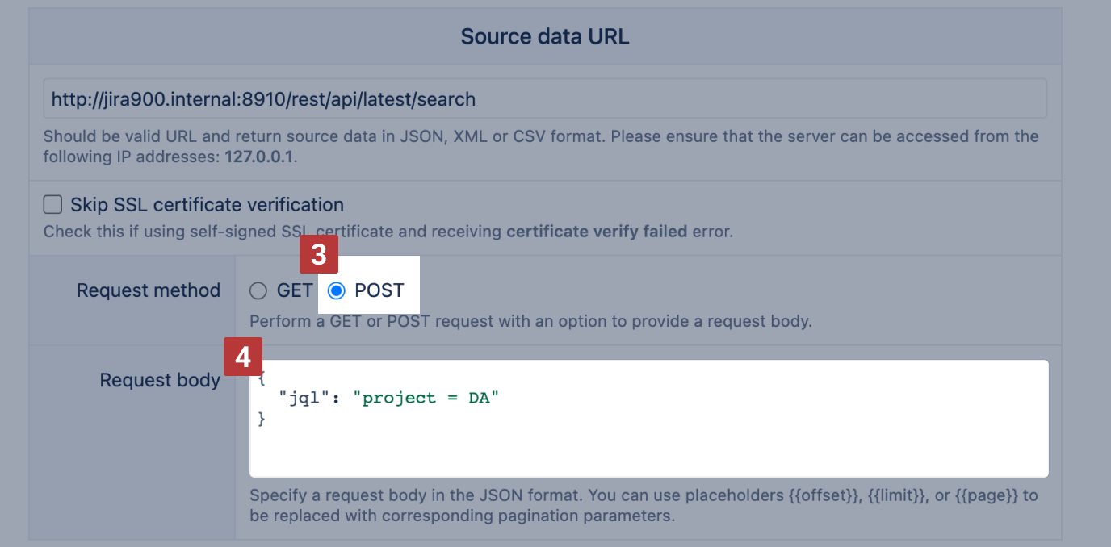Select the GET radio button

click(258, 290)
